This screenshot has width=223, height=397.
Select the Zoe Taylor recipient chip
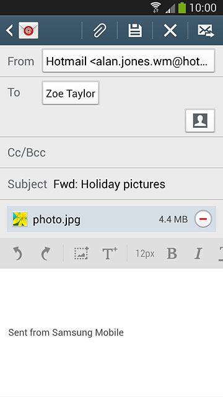point(71,93)
